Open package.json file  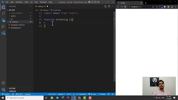[20, 28]
